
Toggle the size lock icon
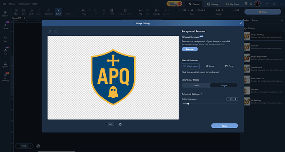point(192,10)
